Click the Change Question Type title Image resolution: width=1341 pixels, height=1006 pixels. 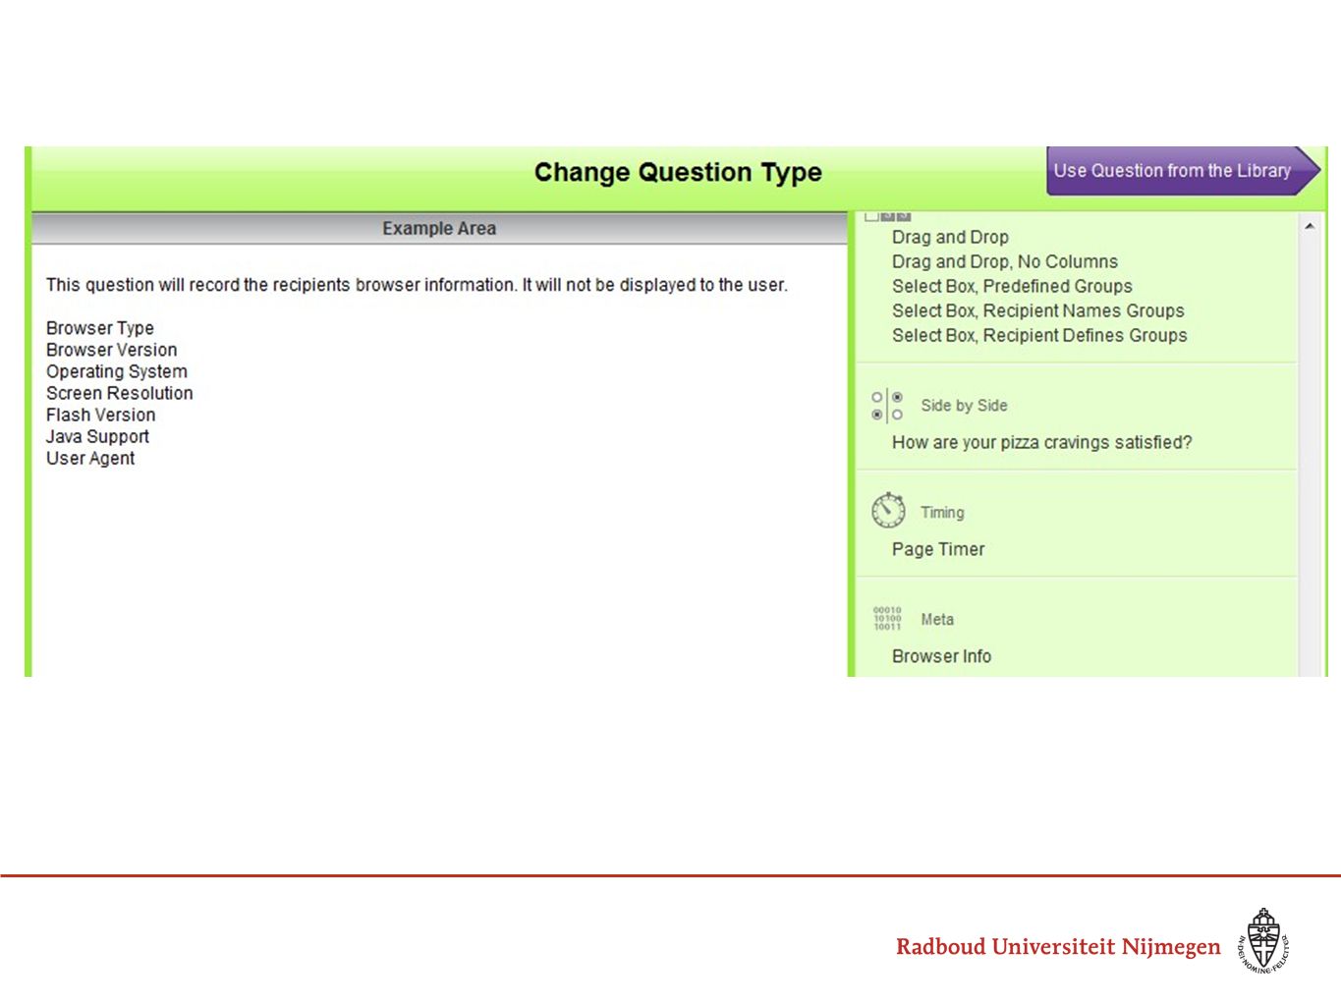pyautogui.click(x=678, y=172)
